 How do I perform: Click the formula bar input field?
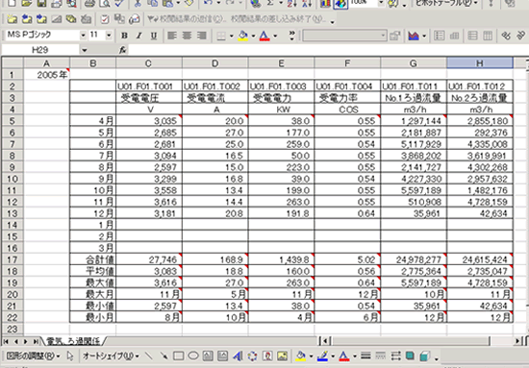[327, 50]
